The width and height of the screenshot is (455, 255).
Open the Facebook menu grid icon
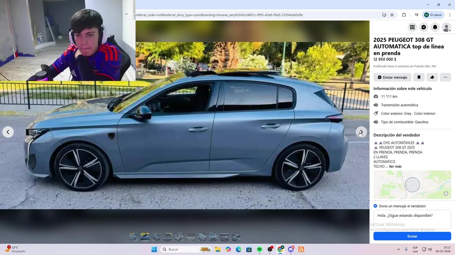412,27
